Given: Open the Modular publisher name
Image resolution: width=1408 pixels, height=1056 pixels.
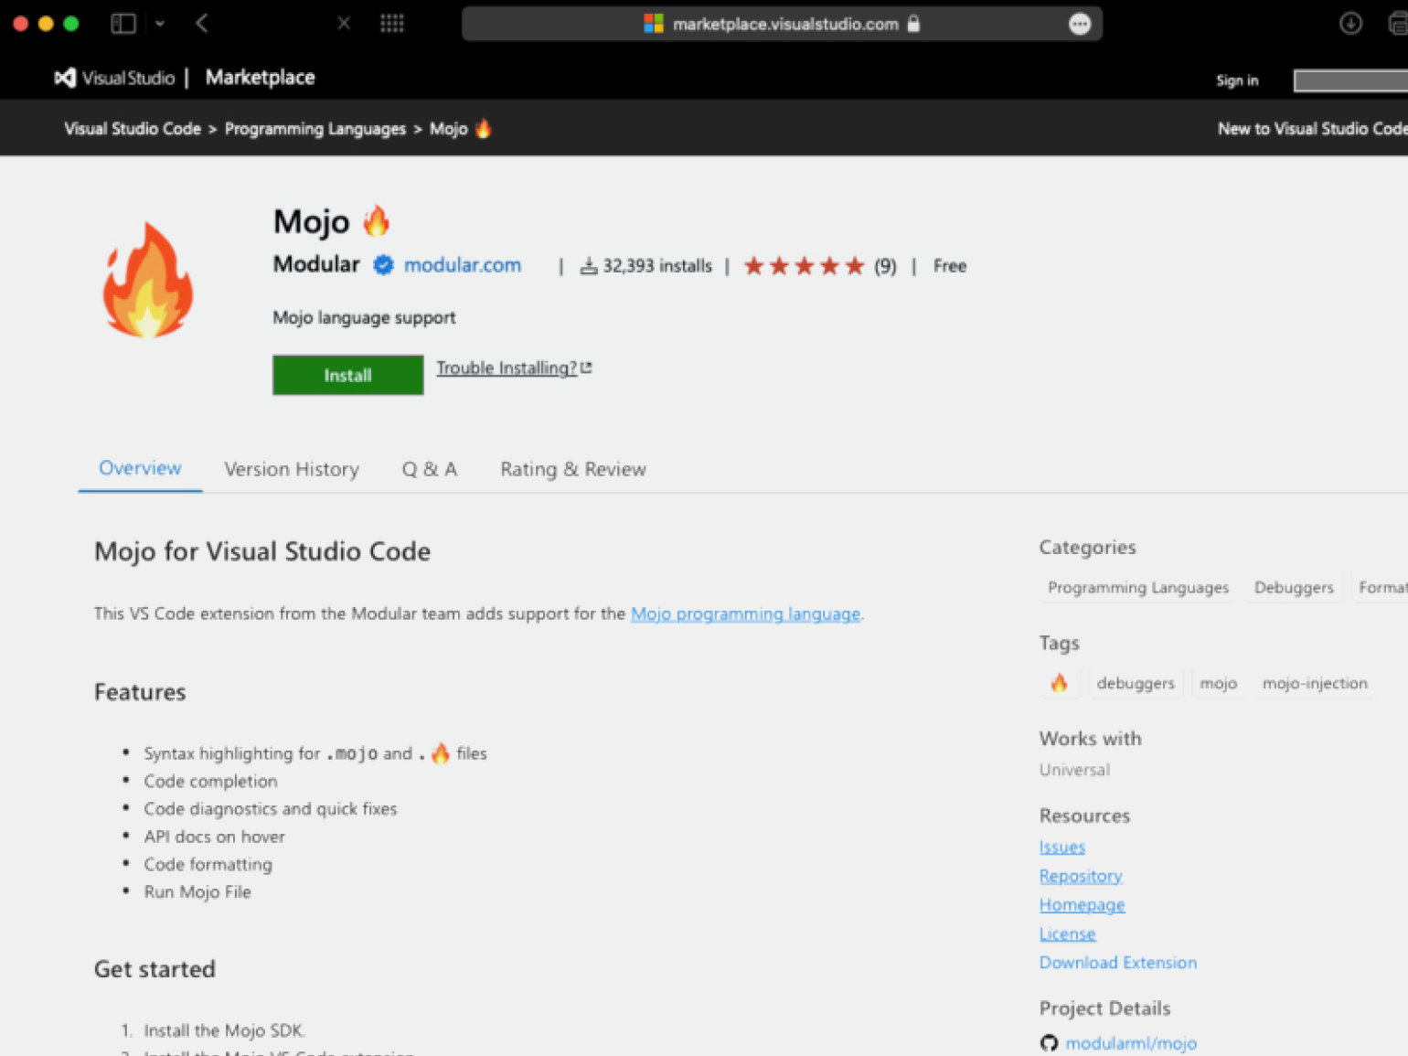Looking at the screenshot, I should tap(316, 264).
